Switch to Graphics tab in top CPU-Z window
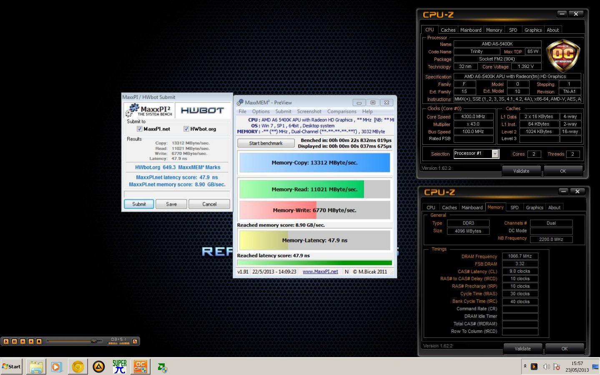 click(x=533, y=30)
